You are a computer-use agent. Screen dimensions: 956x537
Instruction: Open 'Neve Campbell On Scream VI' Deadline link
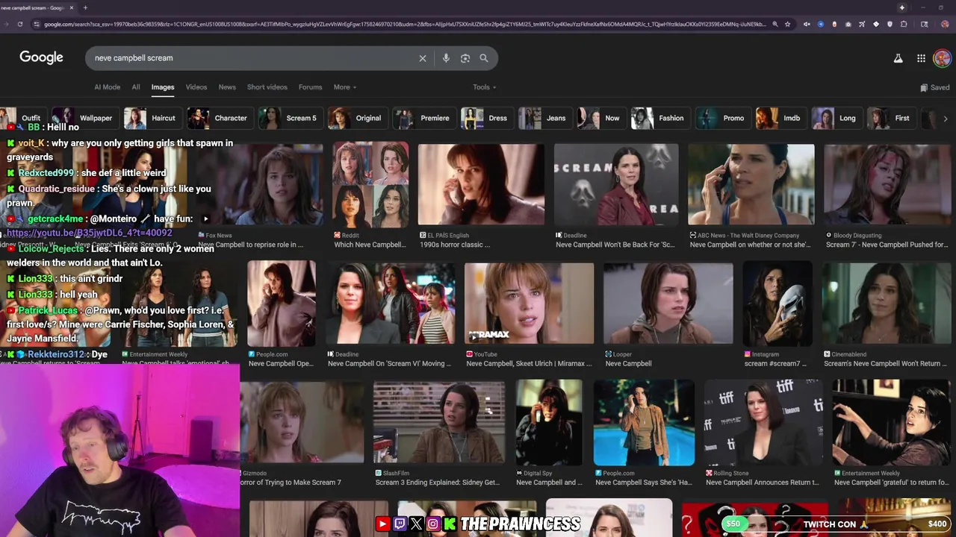[x=389, y=364]
